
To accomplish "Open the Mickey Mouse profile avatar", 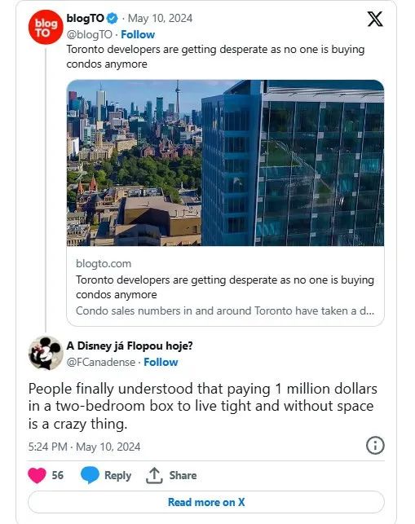I will tap(46, 353).
